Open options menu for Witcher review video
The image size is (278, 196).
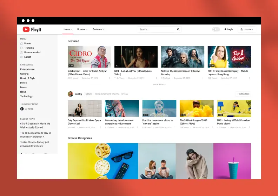click(x=203, y=78)
